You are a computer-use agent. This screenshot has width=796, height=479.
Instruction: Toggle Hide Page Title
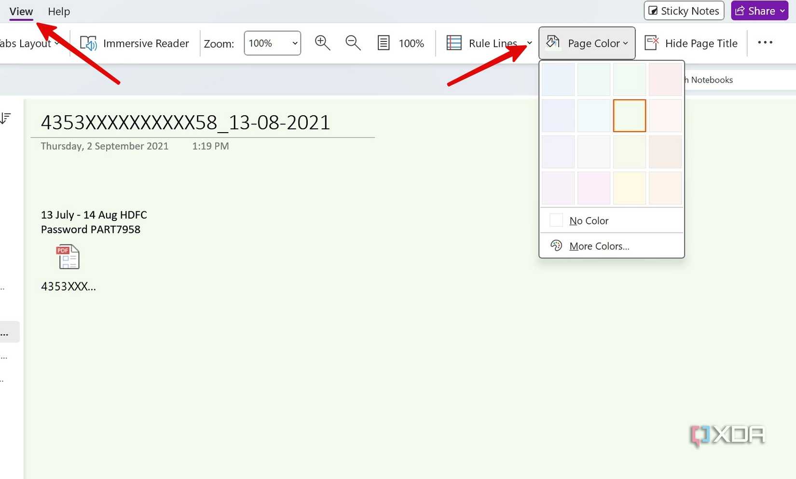coord(691,43)
